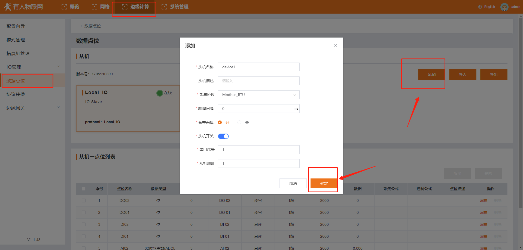Close the 添加 dialog with X icon

tap(335, 45)
